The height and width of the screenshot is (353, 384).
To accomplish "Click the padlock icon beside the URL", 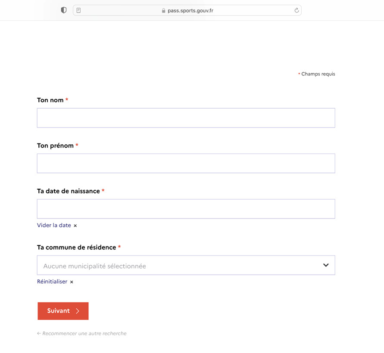I will pyautogui.click(x=163, y=10).
